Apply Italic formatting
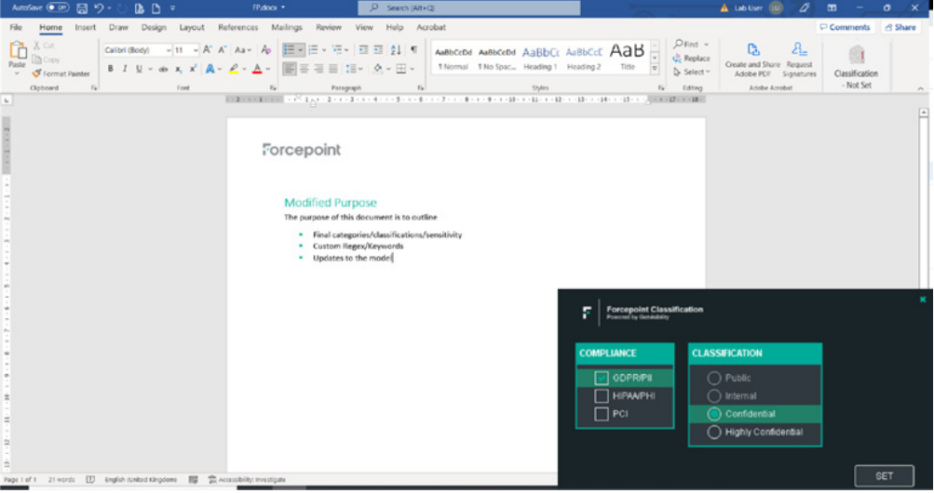The image size is (934, 493). pyautogui.click(x=125, y=69)
